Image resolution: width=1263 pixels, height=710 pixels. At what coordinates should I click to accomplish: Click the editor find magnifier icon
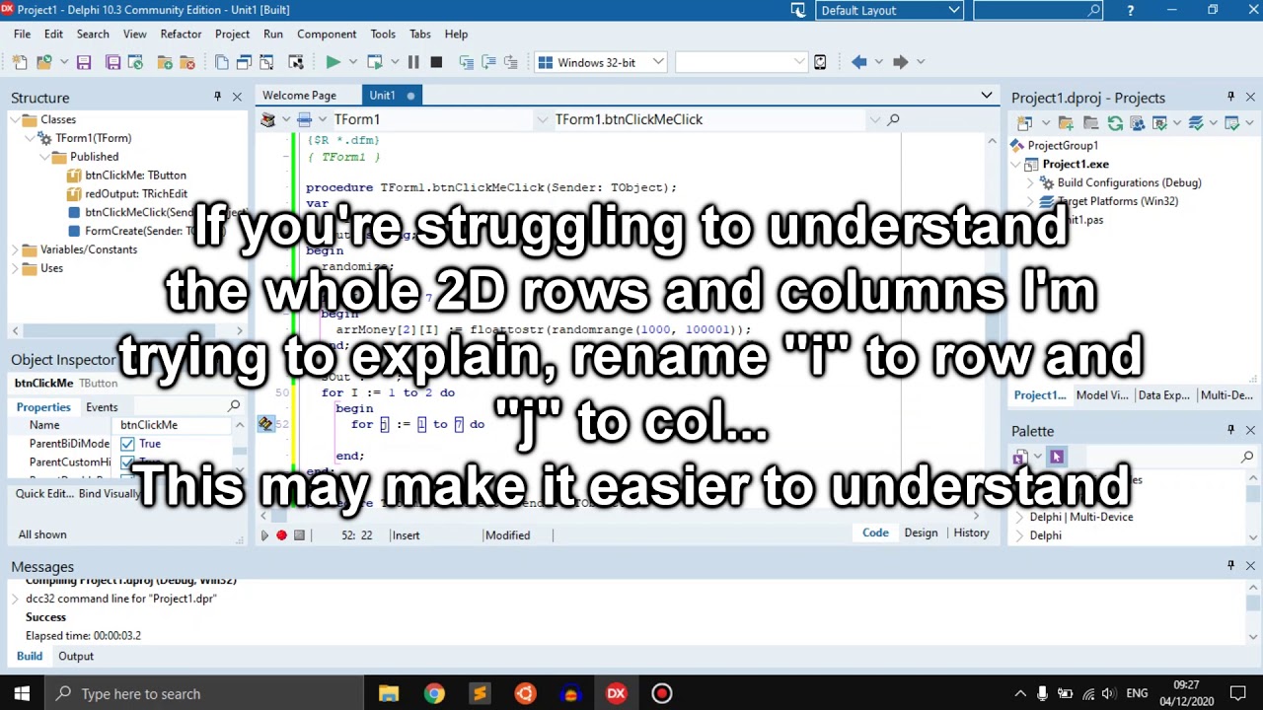point(893,119)
